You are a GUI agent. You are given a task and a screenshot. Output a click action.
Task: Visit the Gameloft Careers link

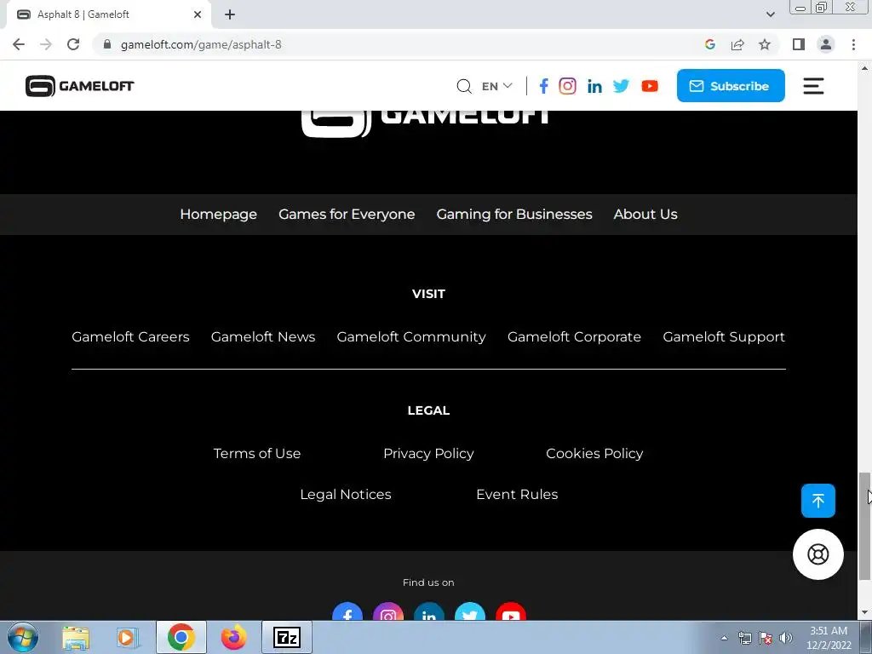(x=130, y=337)
